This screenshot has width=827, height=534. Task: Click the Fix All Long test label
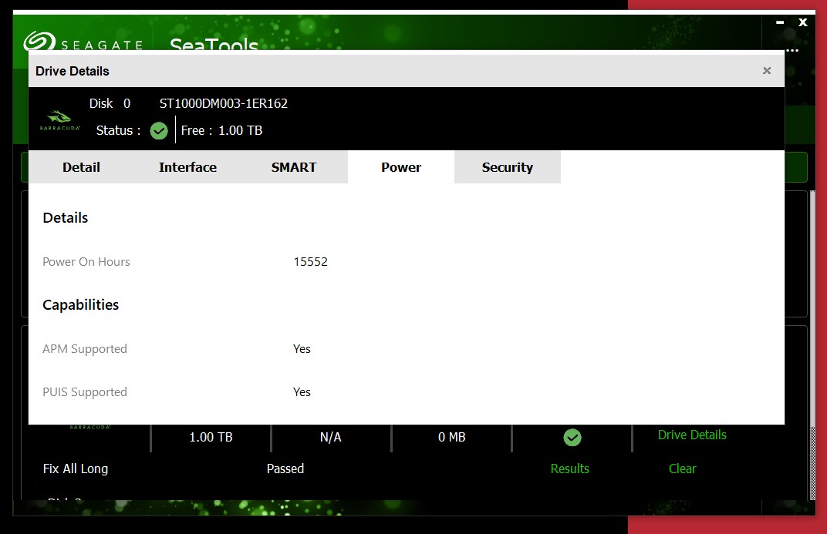tap(76, 469)
